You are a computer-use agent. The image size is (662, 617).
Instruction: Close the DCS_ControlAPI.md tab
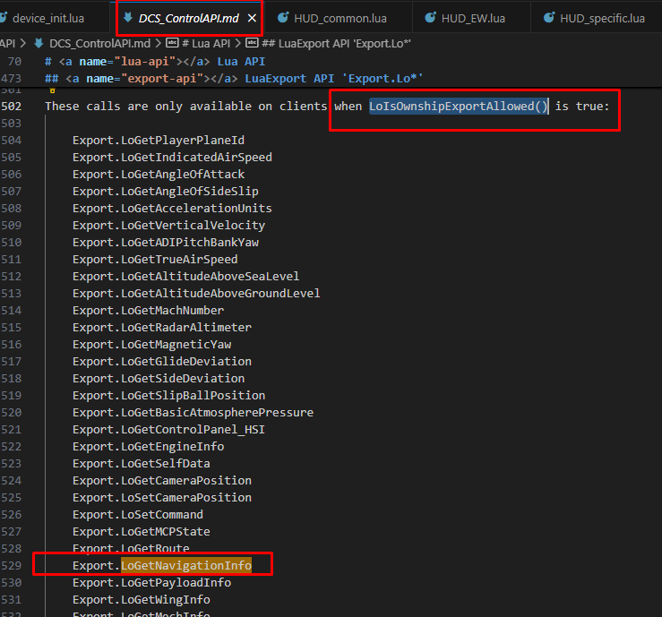252,19
